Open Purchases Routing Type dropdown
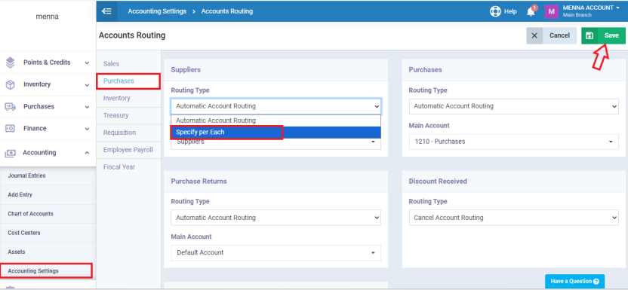 [513, 106]
